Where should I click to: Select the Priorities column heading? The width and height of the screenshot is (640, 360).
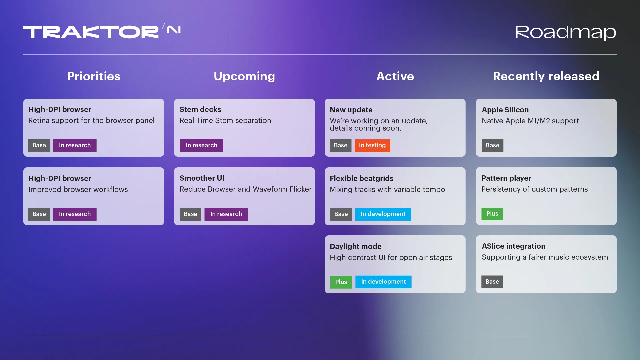coord(94,76)
